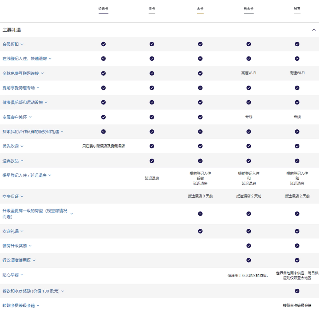The image size is (319, 313).
Task: Click 高速Wi-Fi text under 白金卡 column
Action: pos(249,73)
